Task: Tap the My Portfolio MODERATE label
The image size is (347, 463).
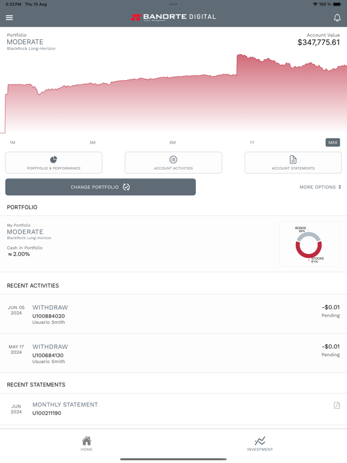Action: 25,231
